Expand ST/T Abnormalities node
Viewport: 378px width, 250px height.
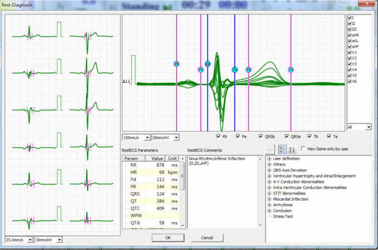pyautogui.click(x=269, y=193)
